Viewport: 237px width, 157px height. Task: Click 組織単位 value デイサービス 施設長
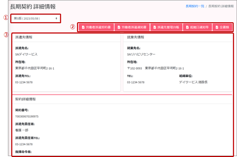193,82
